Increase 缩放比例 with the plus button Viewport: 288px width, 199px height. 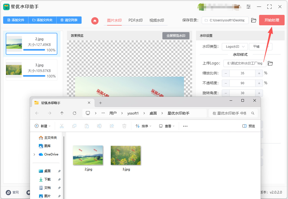(259, 73)
